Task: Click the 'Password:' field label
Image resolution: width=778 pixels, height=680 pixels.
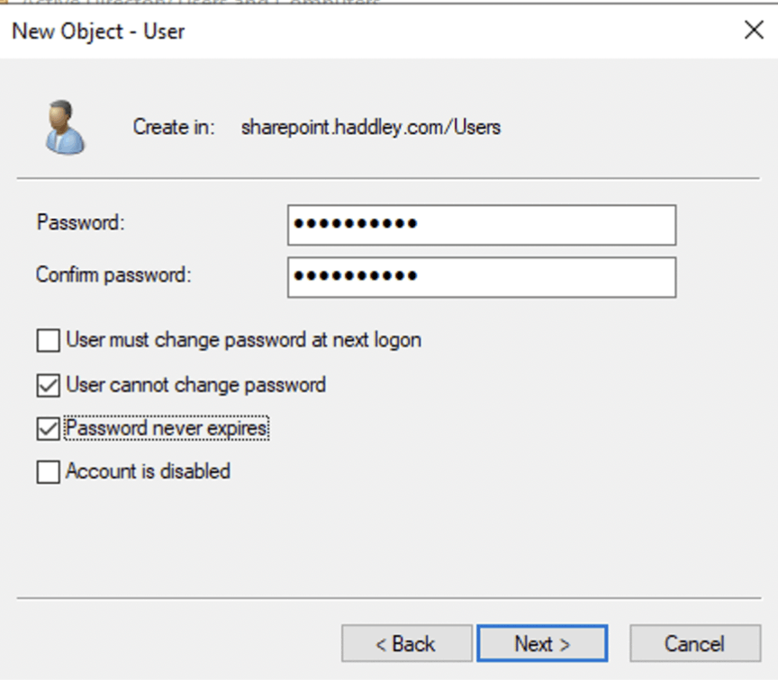Action: click(x=79, y=223)
